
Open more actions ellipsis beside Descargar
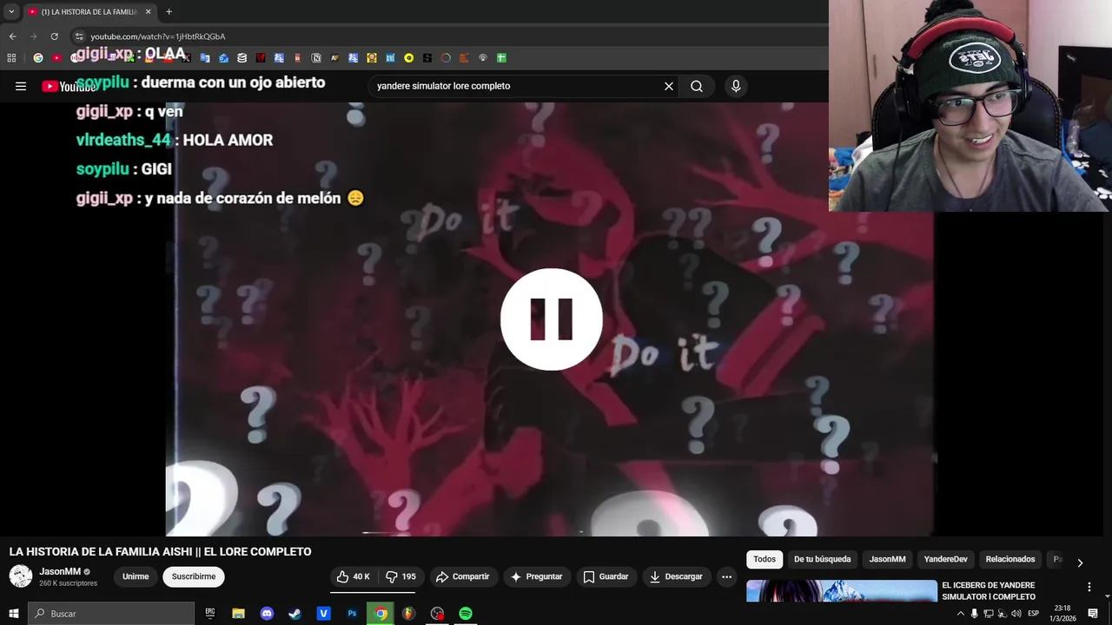726,576
